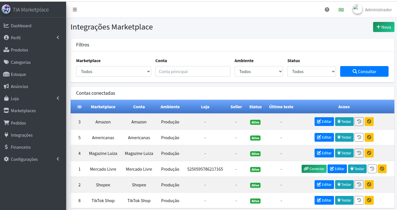Test the Amazon integration

[x=344, y=122]
